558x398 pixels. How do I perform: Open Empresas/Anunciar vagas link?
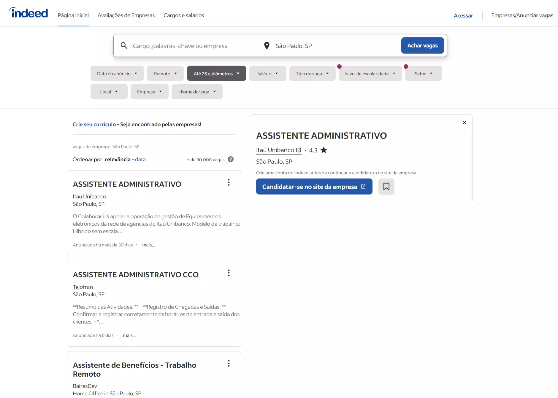pos(522,15)
